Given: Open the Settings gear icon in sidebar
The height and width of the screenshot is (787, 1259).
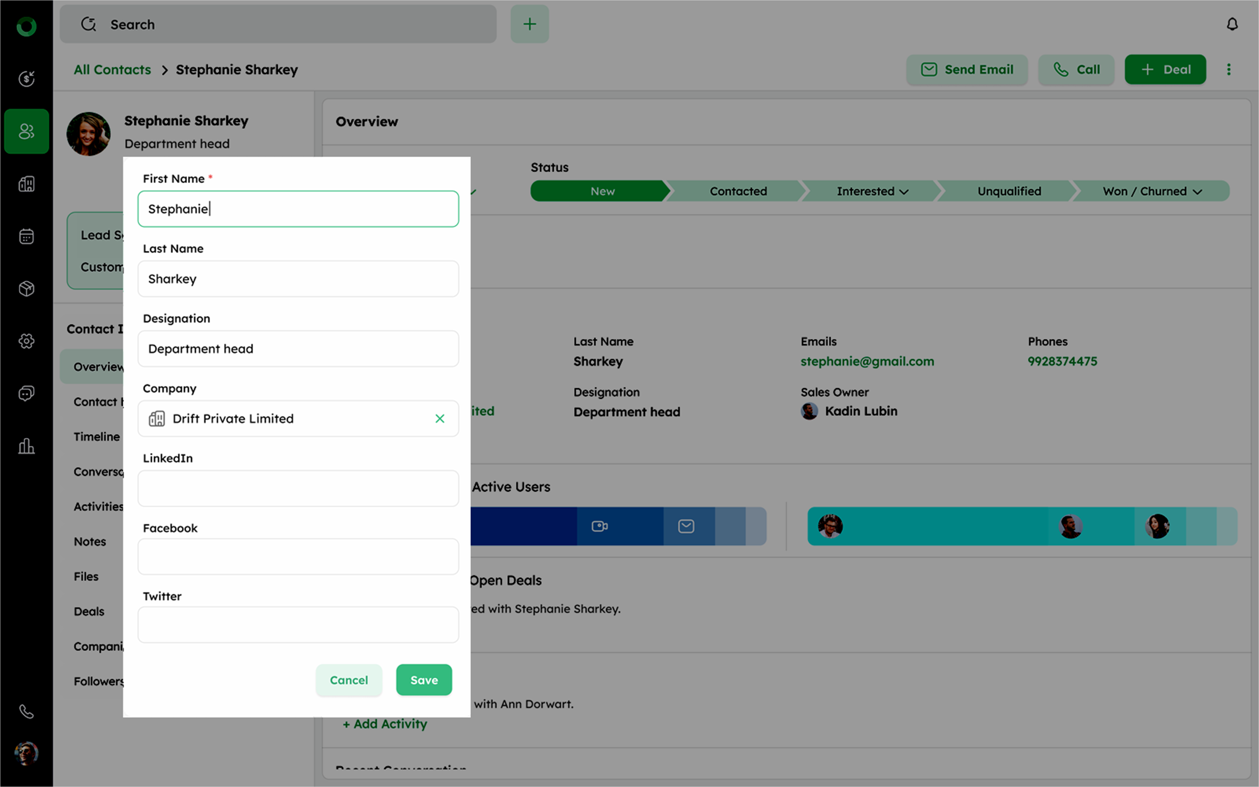Looking at the screenshot, I should point(26,341).
